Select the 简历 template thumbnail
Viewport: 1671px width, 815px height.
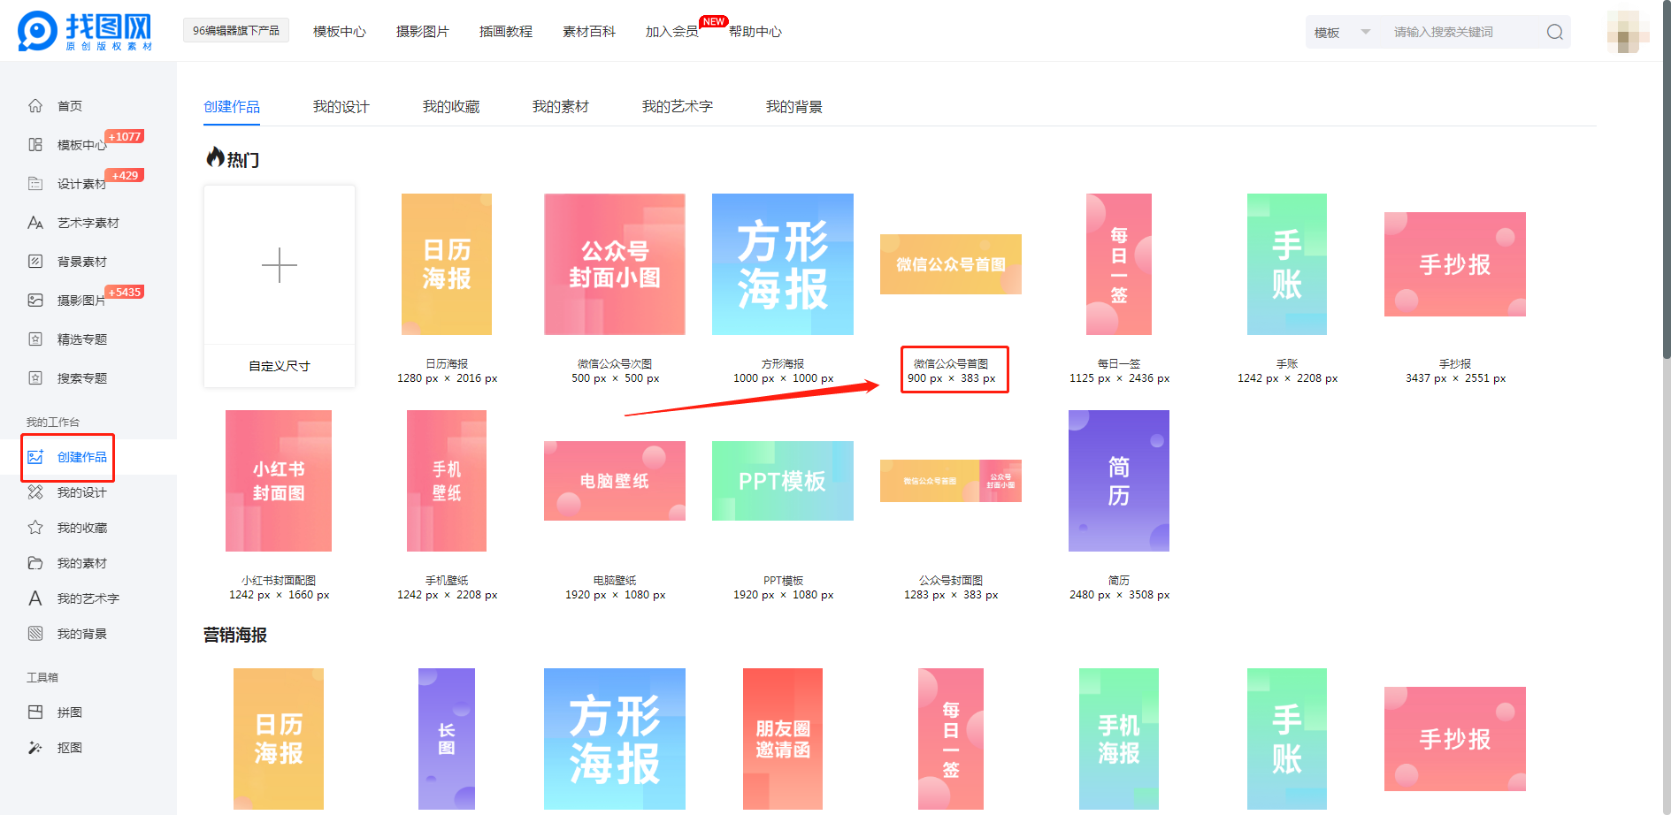pos(1118,481)
